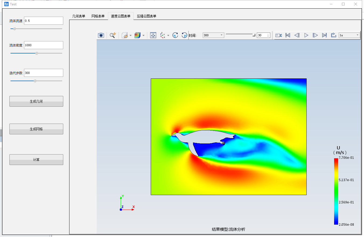This screenshot has width=364, height=237.
Task: Click the box visibility display icon
Action: (125, 35)
